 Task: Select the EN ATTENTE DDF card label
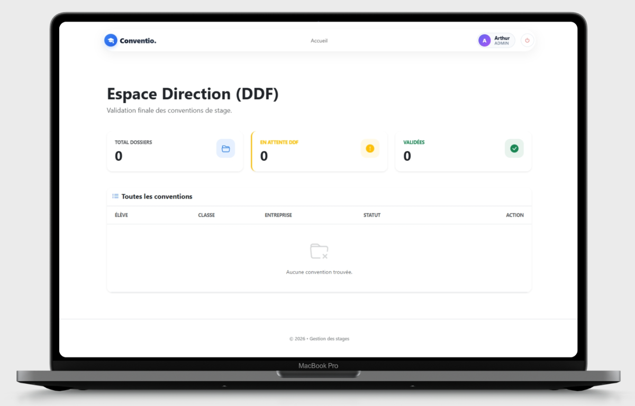[279, 142]
